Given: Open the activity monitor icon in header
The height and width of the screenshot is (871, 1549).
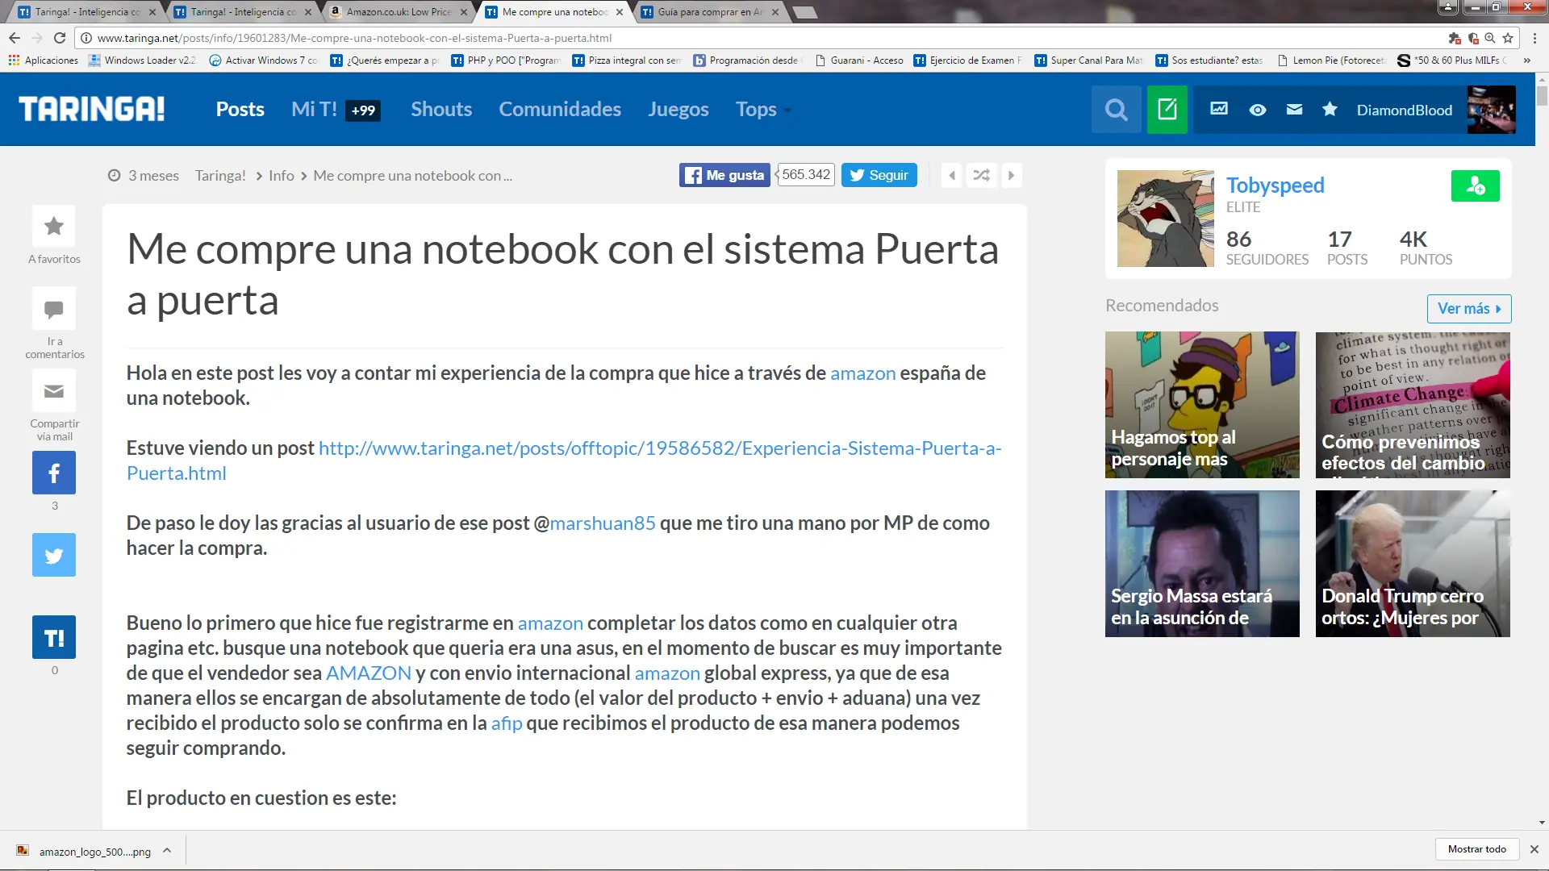Looking at the screenshot, I should (1218, 109).
